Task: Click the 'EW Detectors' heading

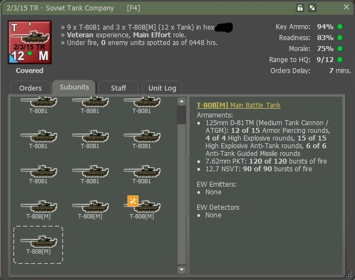Action: tap(218, 208)
